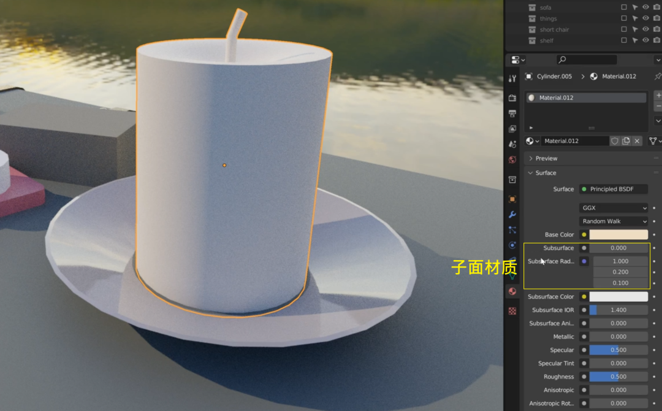Click the Cylinder.005 object icon in breadcrumb
This screenshot has width=662, height=411.
528,77
